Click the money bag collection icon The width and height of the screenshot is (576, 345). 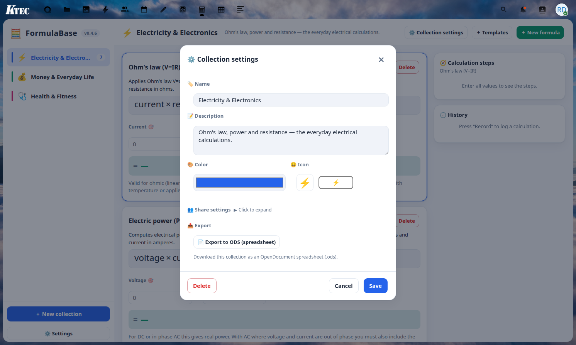(x=22, y=77)
